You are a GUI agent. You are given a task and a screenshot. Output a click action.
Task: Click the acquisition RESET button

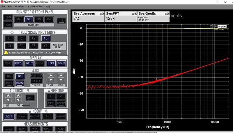tap(30, 98)
